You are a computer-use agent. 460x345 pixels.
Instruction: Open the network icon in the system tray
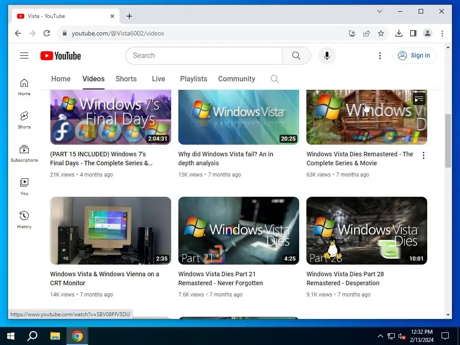click(391, 336)
